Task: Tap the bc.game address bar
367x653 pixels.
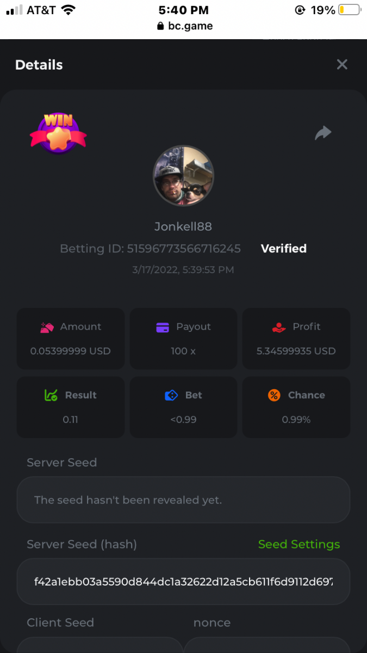Action: [x=184, y=26]
